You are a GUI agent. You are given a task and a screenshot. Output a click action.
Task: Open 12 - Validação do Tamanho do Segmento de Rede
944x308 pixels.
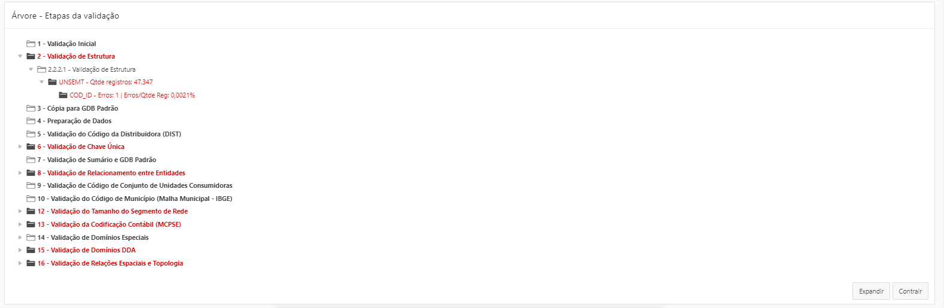click(x=113, y=211)
